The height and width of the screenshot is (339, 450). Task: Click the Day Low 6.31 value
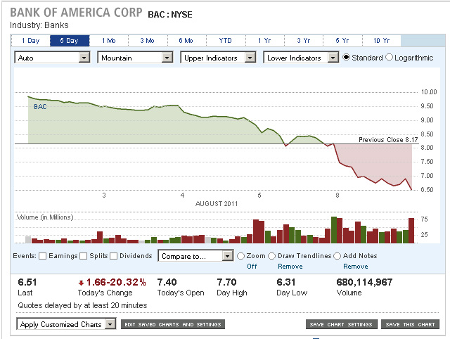(286, 282)
